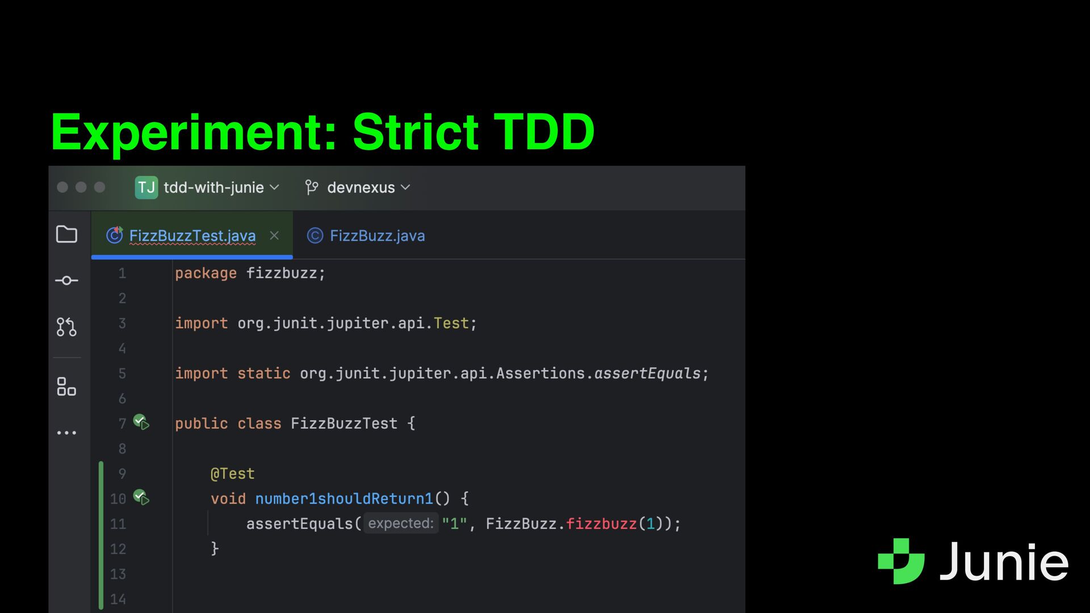Open the Structure tool window icon

point(66,387)
